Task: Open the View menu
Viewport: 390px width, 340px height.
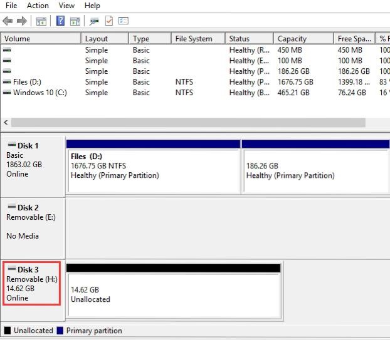Action: (66, 6)
